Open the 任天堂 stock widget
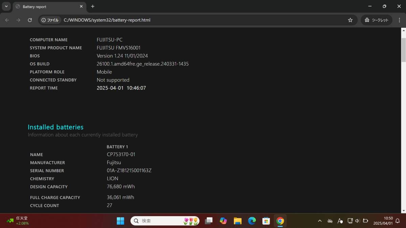Viewport: 406px width, 228px height. pos(18,221)
